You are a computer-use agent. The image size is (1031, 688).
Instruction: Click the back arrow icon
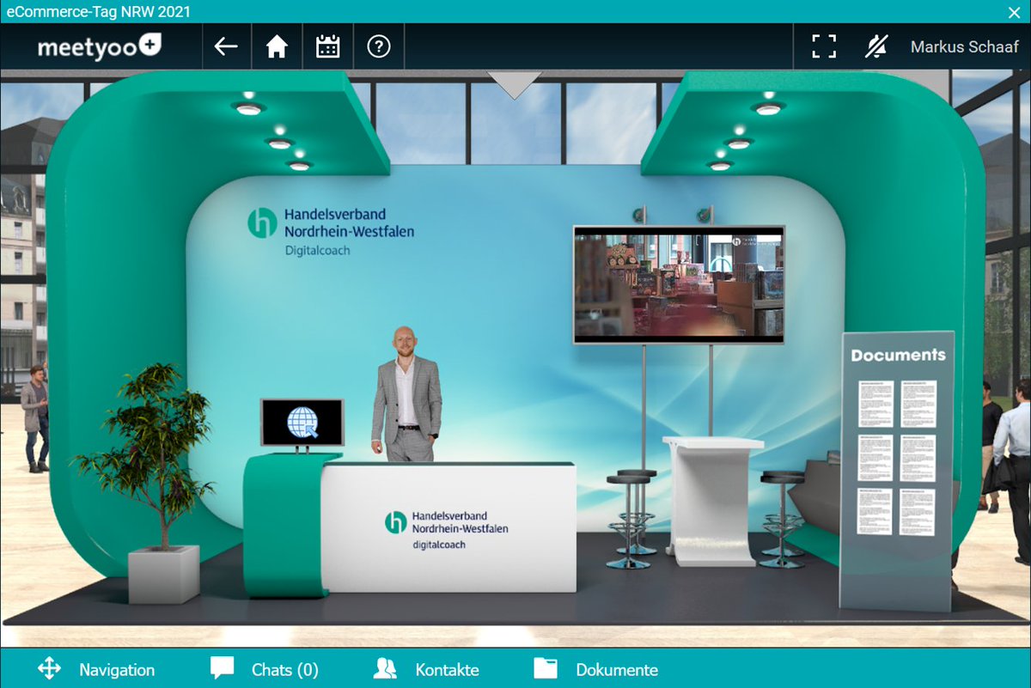[x=226, y=46]
